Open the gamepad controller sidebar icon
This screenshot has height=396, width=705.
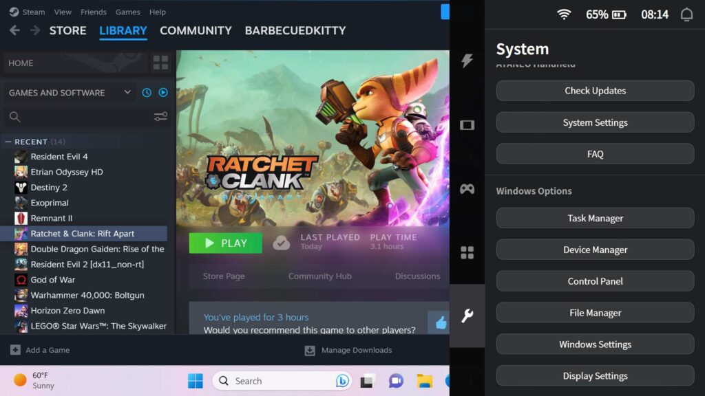pyautogui.click(x=467, y=188)
